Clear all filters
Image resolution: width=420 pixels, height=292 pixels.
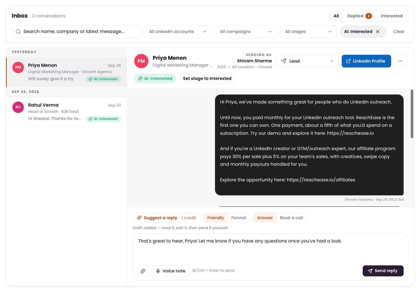[399, 32]
